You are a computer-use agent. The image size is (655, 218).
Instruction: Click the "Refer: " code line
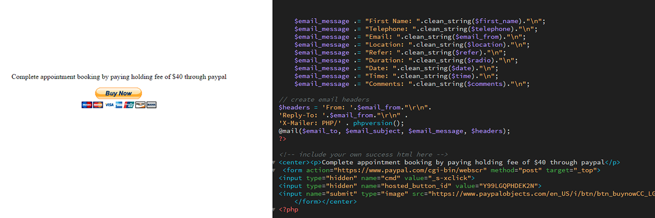coord(400,53)
